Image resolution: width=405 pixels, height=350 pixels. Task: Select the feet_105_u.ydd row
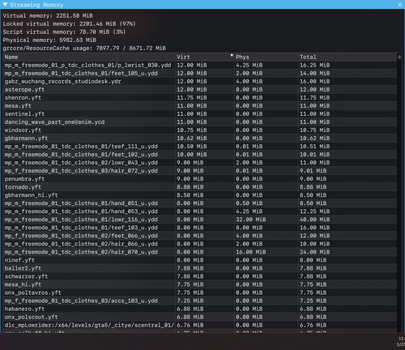(x=200, y=73)
